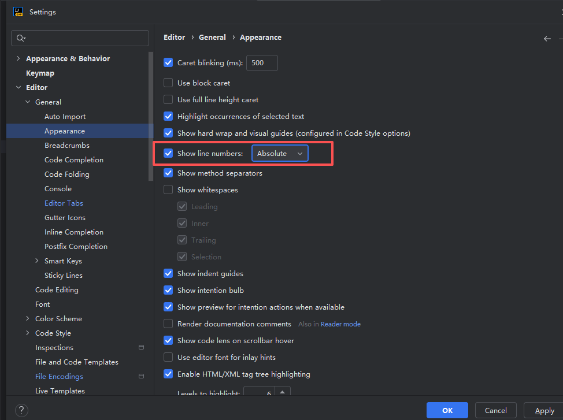Focus the settings search field
Viewport: 563px width, 420px height.
click(80, 38)
